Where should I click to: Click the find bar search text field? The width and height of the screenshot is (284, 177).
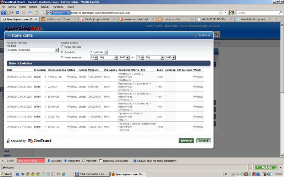31,161
